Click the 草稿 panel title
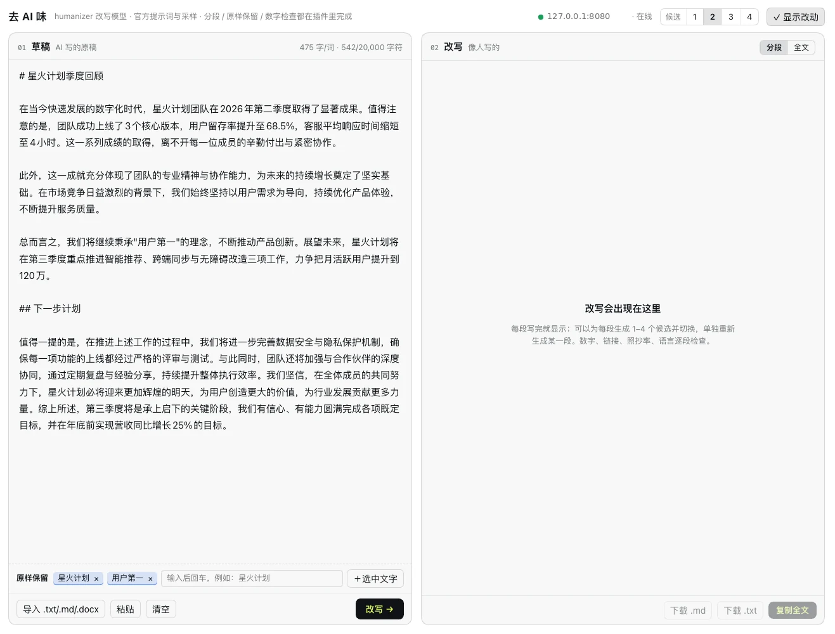 pyautogui.click(x=41, y=47)
